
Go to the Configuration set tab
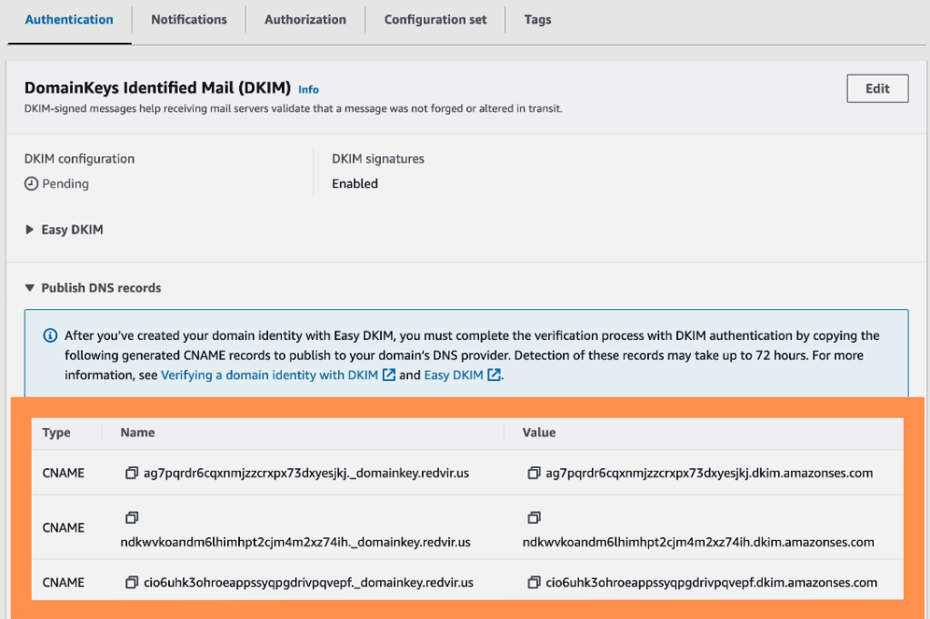tap(435, 19)
